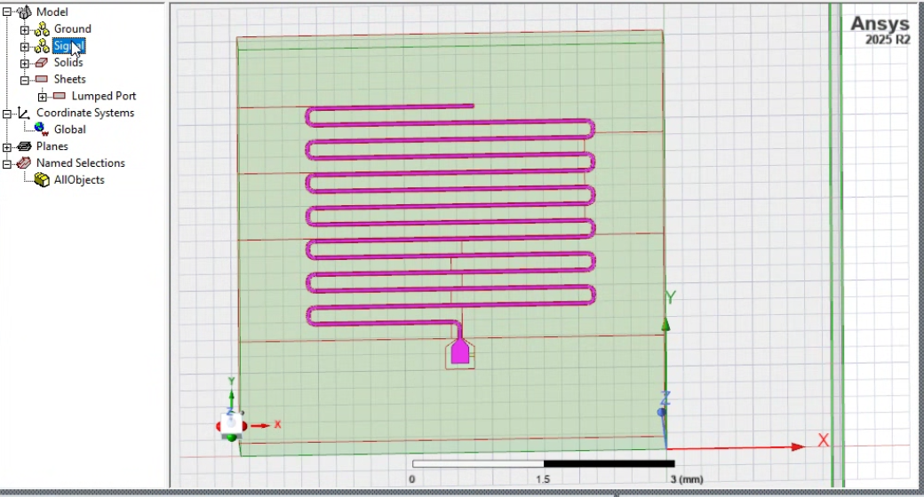
Task: Expand the Lumped Port node
Action: click(42, 97)
